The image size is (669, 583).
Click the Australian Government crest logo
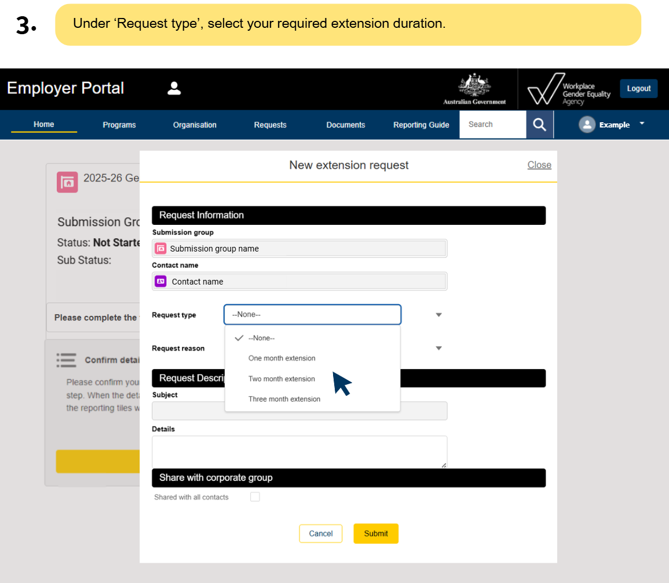(x=474, y=87)
